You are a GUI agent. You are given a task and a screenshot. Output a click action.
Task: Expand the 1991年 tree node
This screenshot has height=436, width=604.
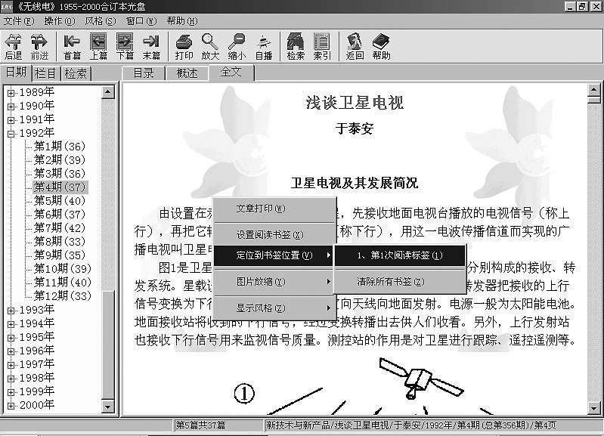11,120
